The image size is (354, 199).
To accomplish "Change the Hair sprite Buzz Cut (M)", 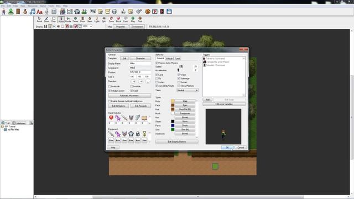I will tap(185, 109).
